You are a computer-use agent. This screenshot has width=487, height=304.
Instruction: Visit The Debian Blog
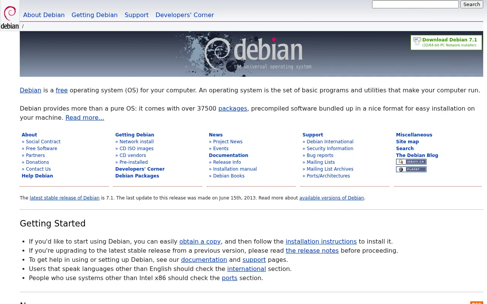[417, 155]
